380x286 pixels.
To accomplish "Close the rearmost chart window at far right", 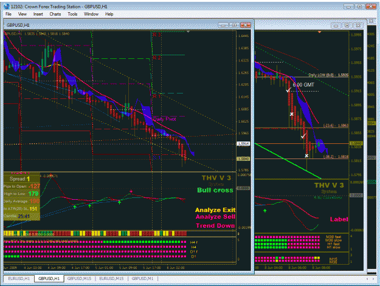I will (x=371, y=21).
